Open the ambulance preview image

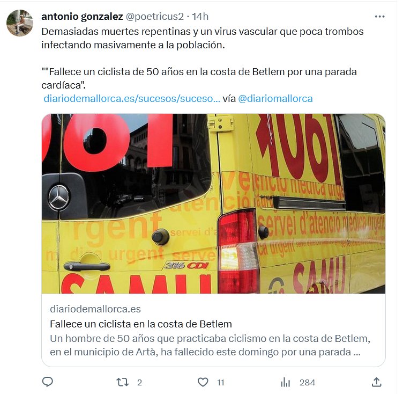214,203
